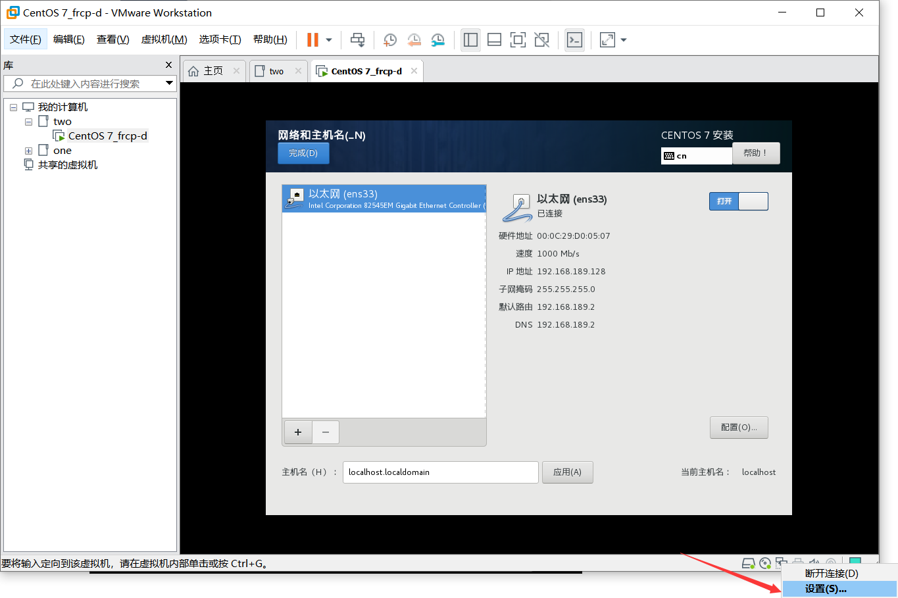
Task: Click the 00:0C:29:D0:05:07 hardware address
Action: pyautogui.click(x=574, y=236)
